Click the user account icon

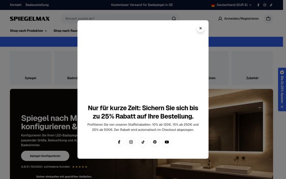point(220,19)
